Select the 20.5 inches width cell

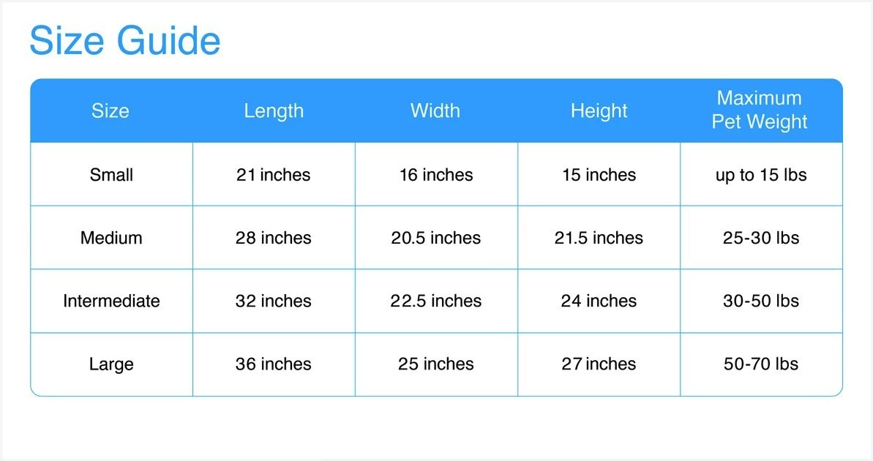point(436,238)
